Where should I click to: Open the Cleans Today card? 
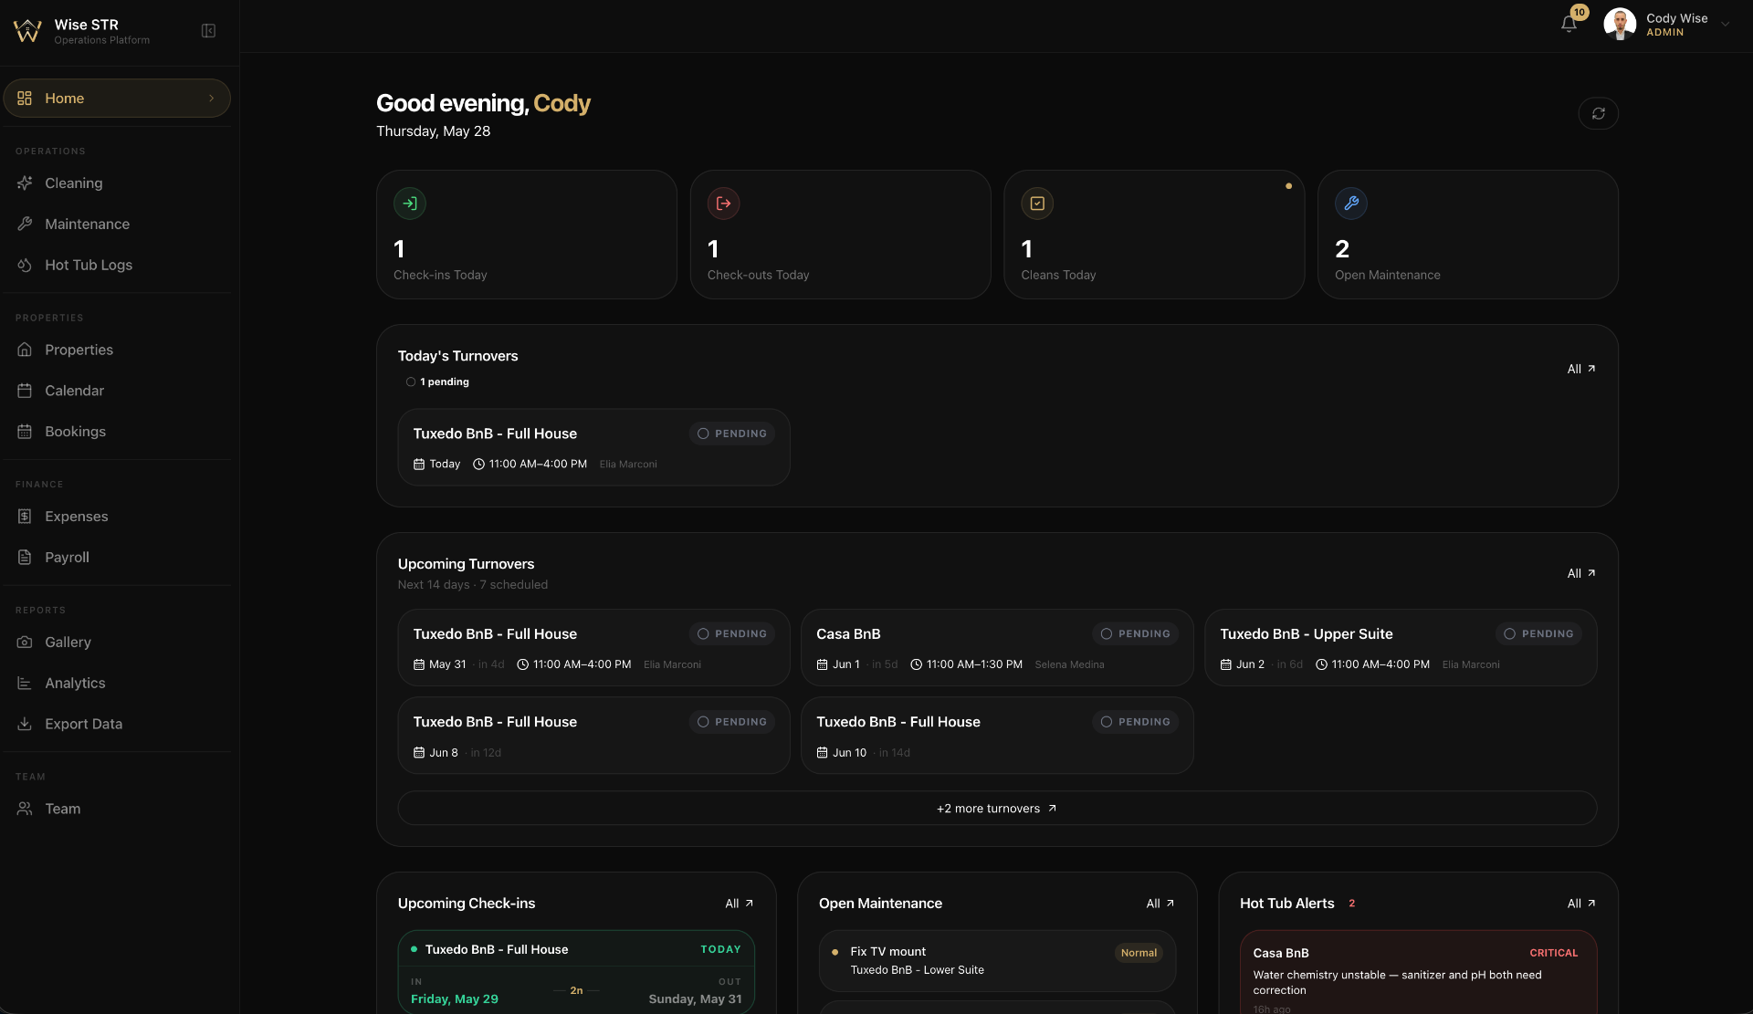[x=1154, y=235]
